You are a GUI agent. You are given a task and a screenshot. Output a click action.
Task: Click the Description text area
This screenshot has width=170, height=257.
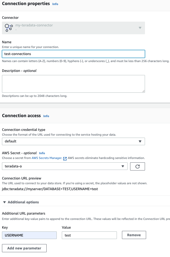73,83
